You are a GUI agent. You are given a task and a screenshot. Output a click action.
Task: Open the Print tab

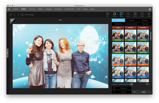click(78, 9)
